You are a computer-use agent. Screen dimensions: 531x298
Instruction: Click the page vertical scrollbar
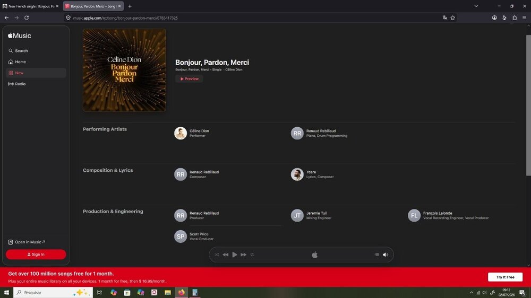(528, 105)
